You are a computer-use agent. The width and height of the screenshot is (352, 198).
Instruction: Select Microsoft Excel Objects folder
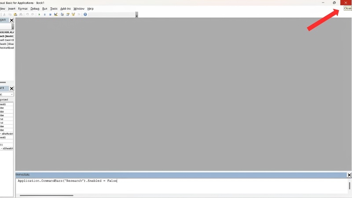(7, 40)
